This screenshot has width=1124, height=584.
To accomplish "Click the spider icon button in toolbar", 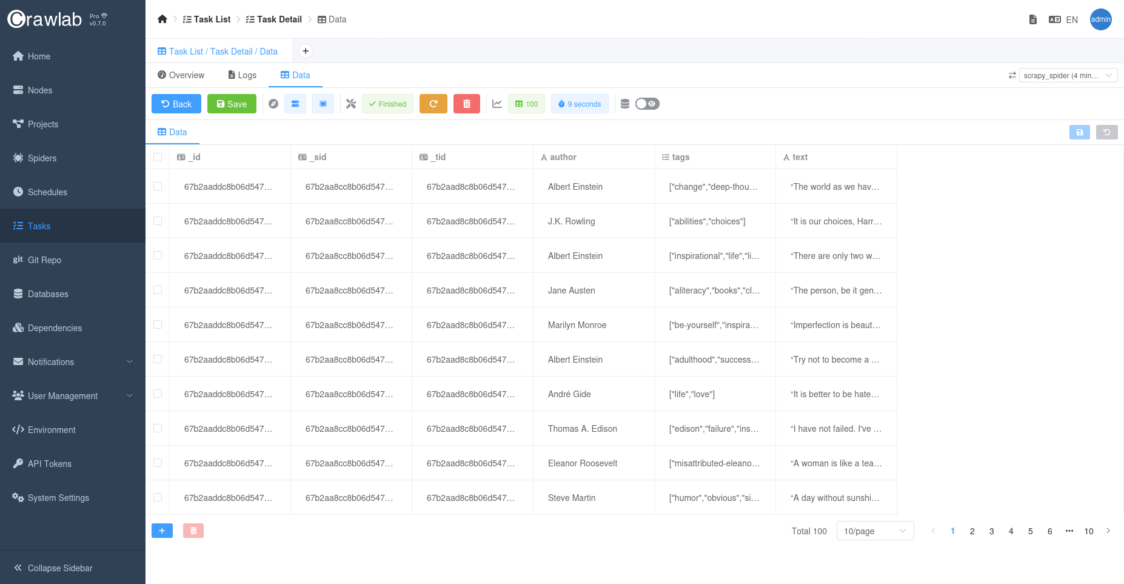I will tap(323, 104).
